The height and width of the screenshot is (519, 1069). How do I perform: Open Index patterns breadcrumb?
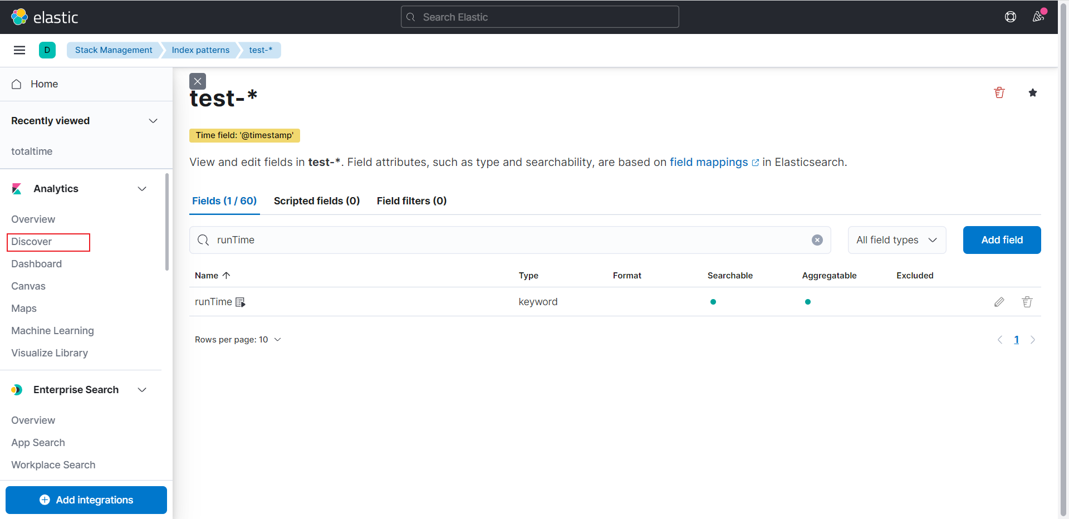coord(200,50)
